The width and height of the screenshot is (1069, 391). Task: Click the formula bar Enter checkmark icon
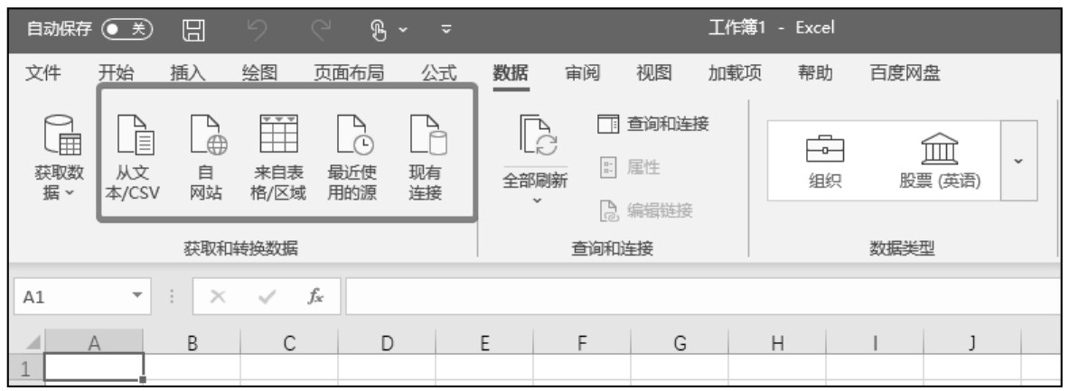click(267, 296)
